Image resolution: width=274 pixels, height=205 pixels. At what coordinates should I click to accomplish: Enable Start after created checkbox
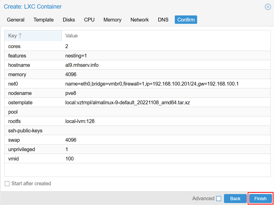(x=7, y=183)
